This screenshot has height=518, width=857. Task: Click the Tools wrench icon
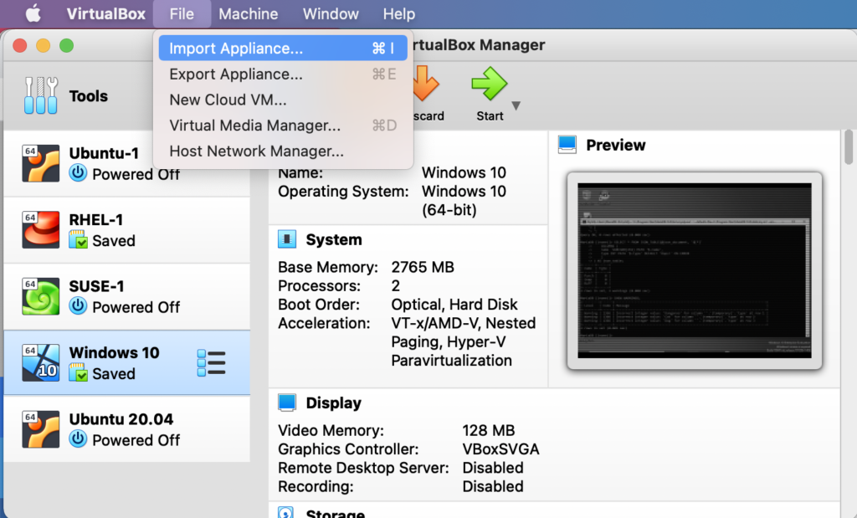(41, 95)
